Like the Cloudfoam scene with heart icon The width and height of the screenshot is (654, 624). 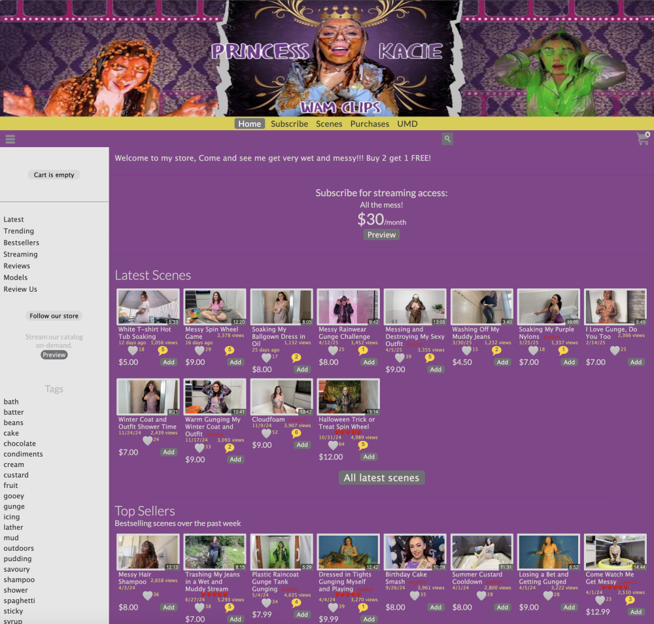(266, 433)
